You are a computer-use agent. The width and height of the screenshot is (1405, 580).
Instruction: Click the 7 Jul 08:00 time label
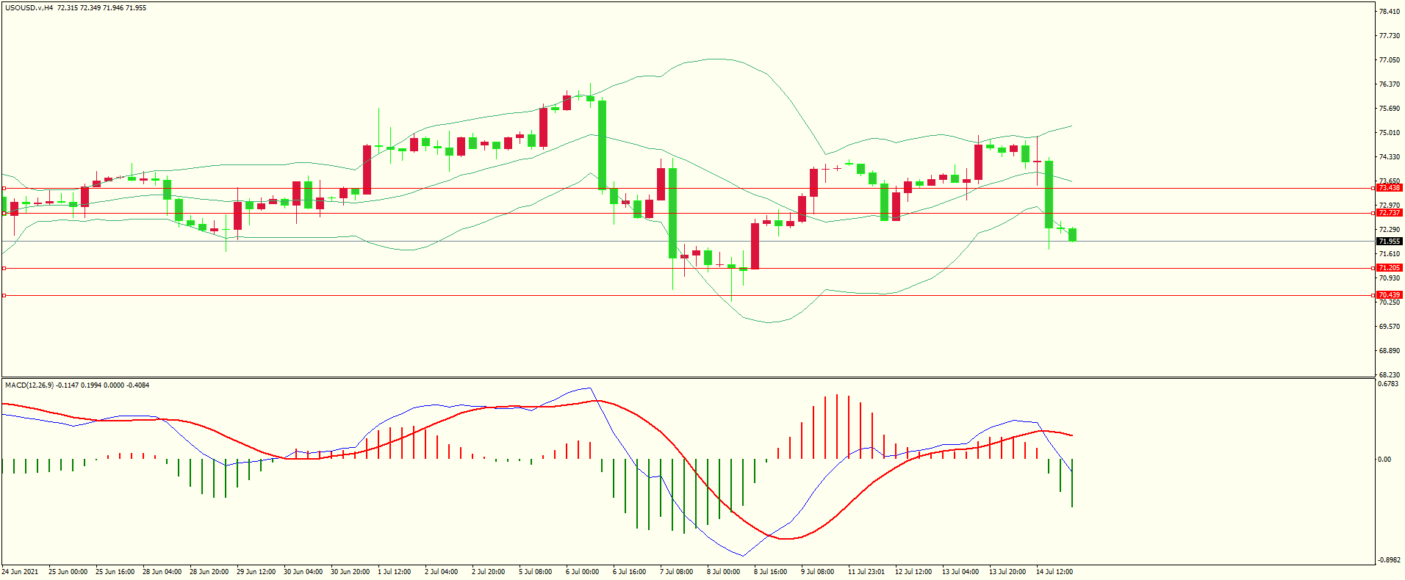pos(677,572)
